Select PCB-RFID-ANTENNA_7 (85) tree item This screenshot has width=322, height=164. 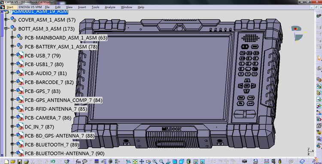pos(56,109)
